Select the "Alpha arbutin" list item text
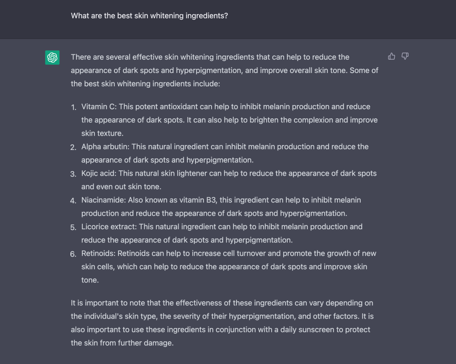 pyautogui.click(x=105, y=147)
